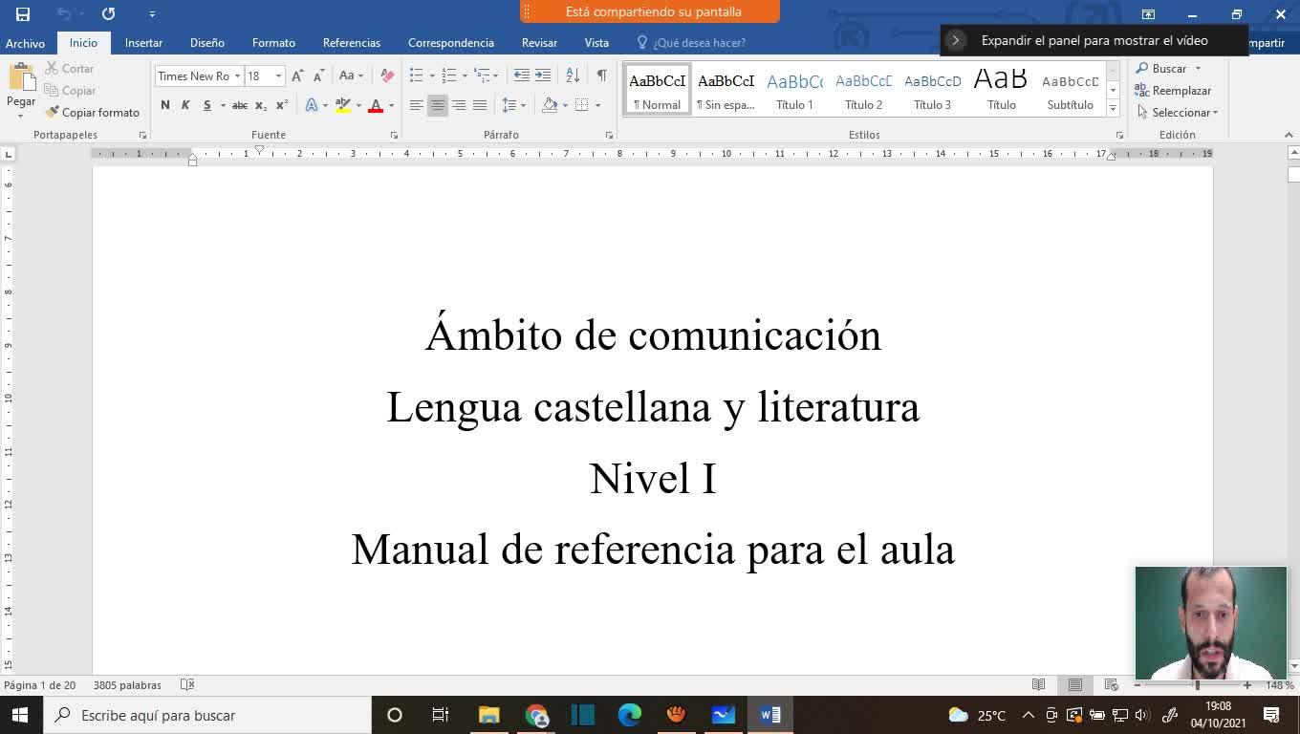Toggle italic (K) formatting
Viewport: 1300px width, 734px height.
[185, 105]
